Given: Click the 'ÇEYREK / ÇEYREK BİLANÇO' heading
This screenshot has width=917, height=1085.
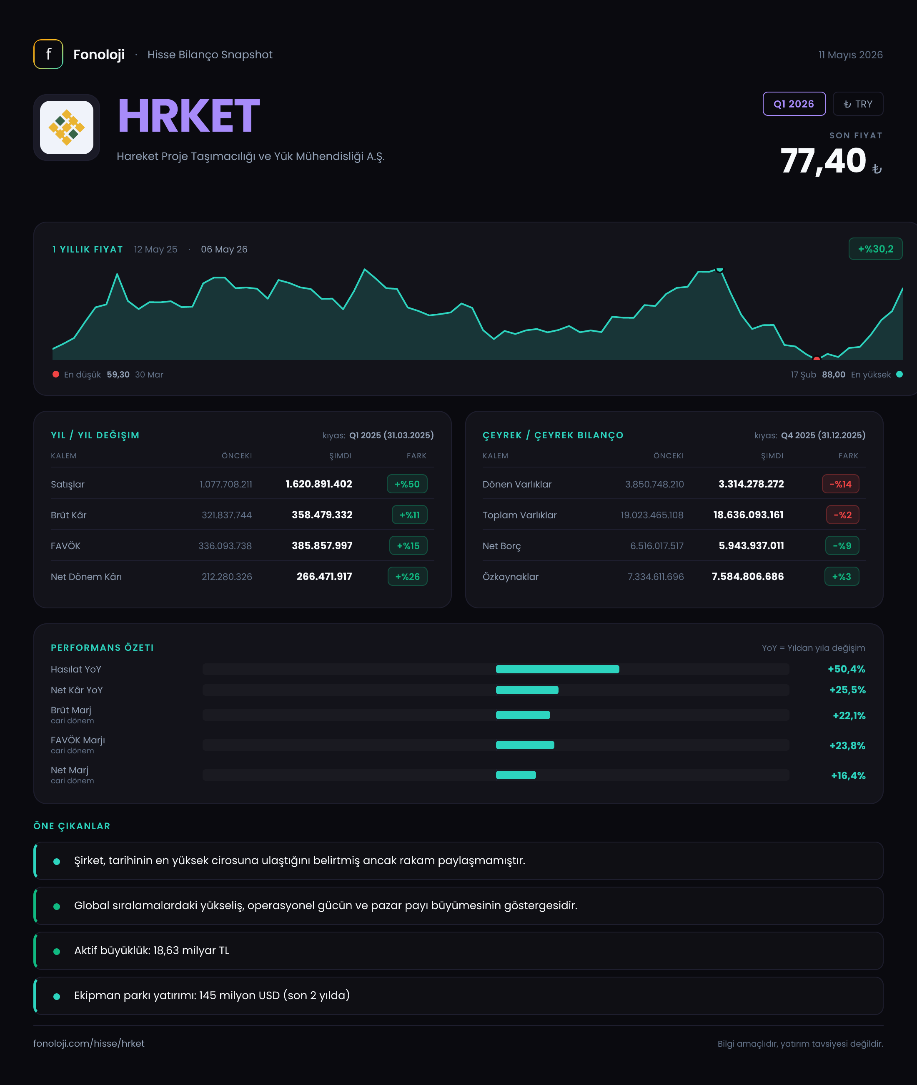Looking at the screenshot, I should (553, 435).
